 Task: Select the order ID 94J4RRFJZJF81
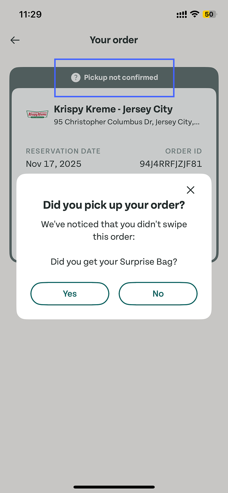(x=171, y=164)
